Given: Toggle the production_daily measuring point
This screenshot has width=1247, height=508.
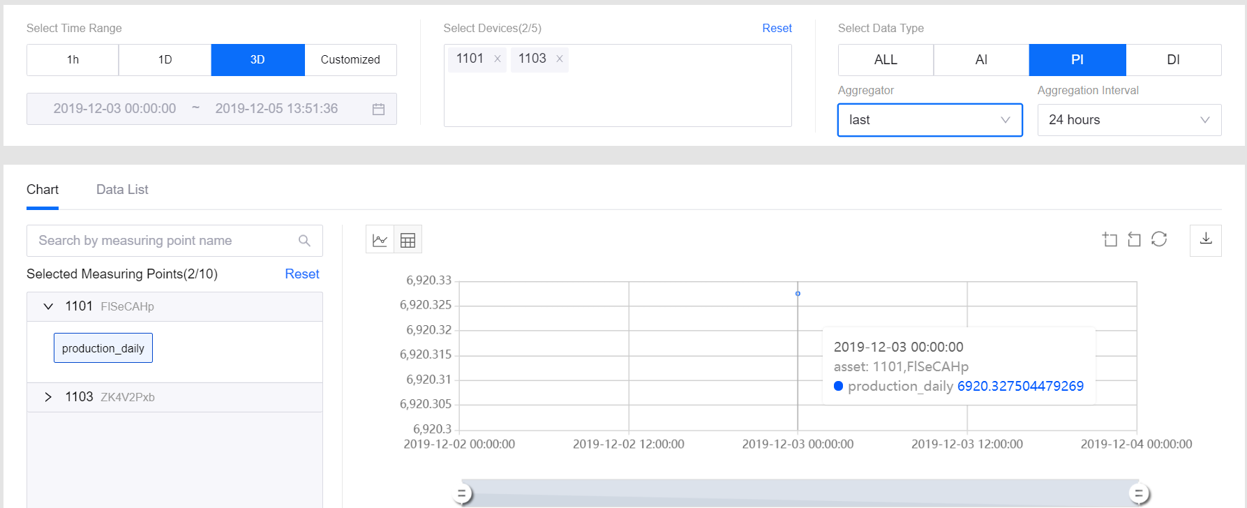Looking at the screenshot, I should tap(103, 348).
